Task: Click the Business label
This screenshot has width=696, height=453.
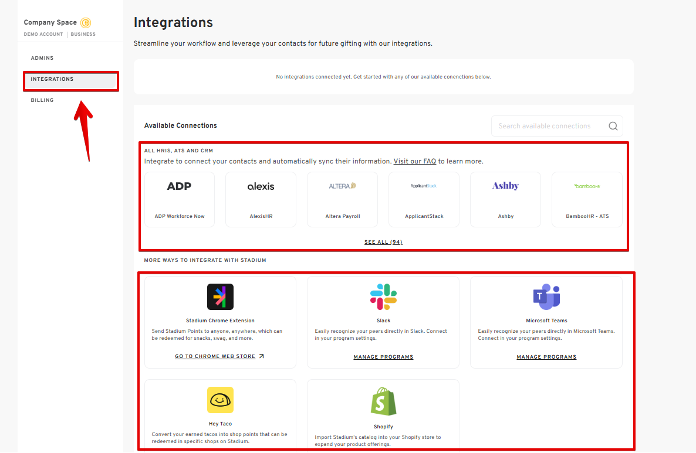Action: (83, 34)
